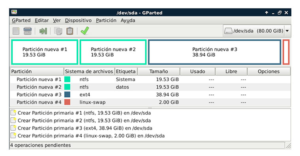Click the window resize grip in status bar
Screen dimensions: 300x156
coord(288,145)
